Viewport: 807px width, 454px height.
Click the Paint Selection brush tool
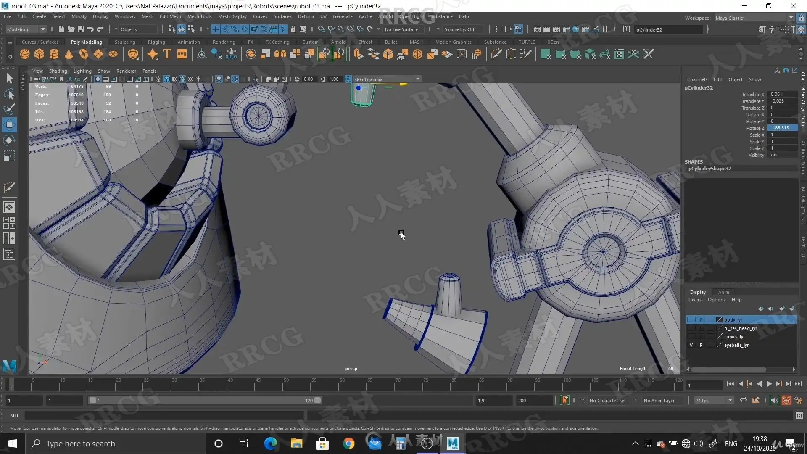pos(9,109)
